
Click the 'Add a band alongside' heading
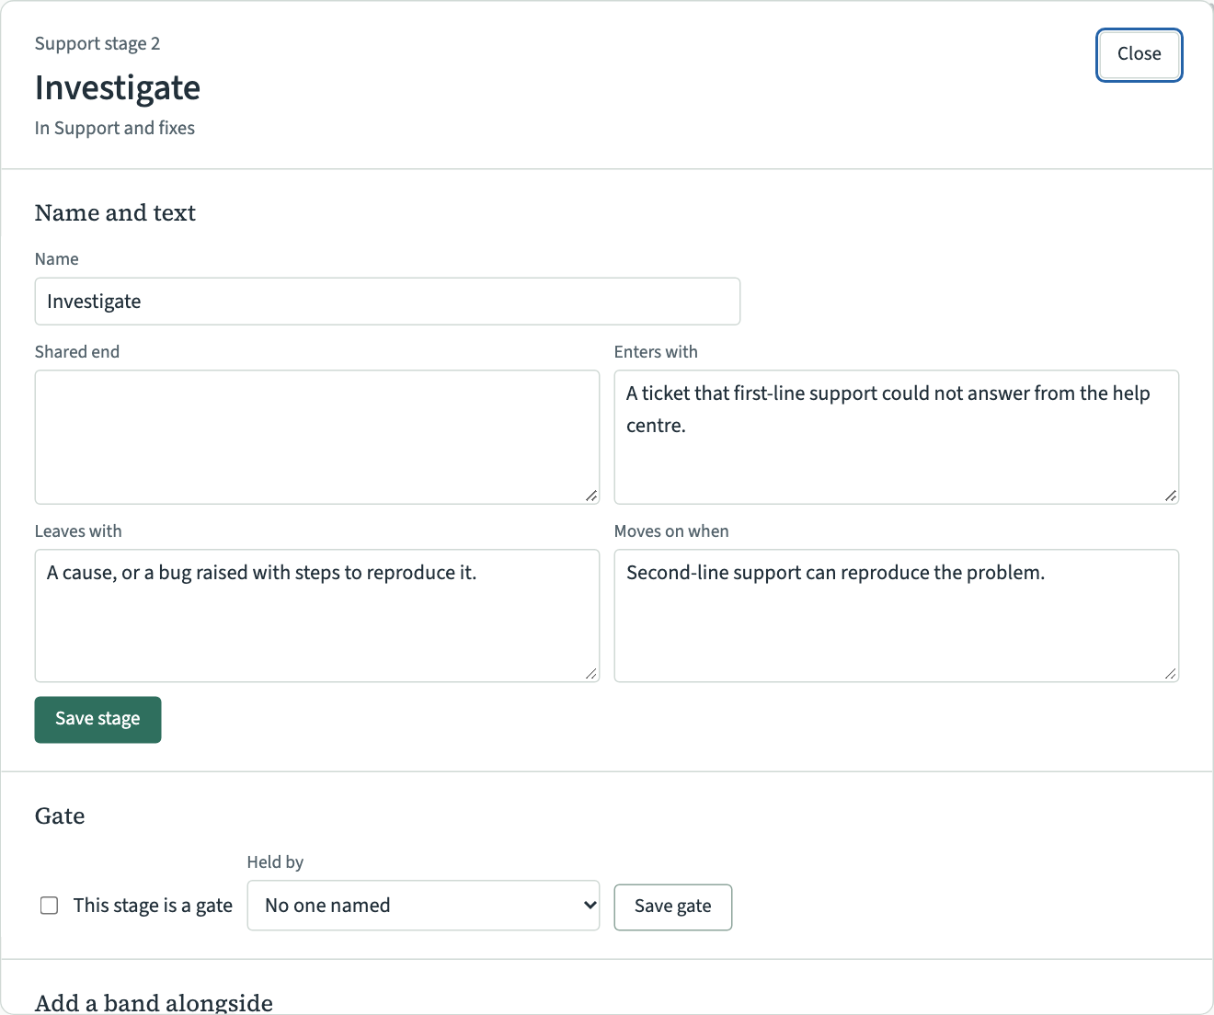click(154, 1002)
